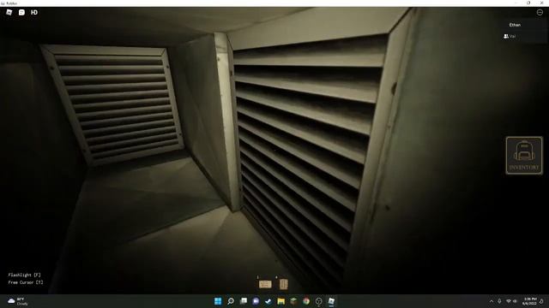This screenshot has width=549, height=308.
Task: Click the Flashlight [F] hint text
Action: (x=24, y=275)
